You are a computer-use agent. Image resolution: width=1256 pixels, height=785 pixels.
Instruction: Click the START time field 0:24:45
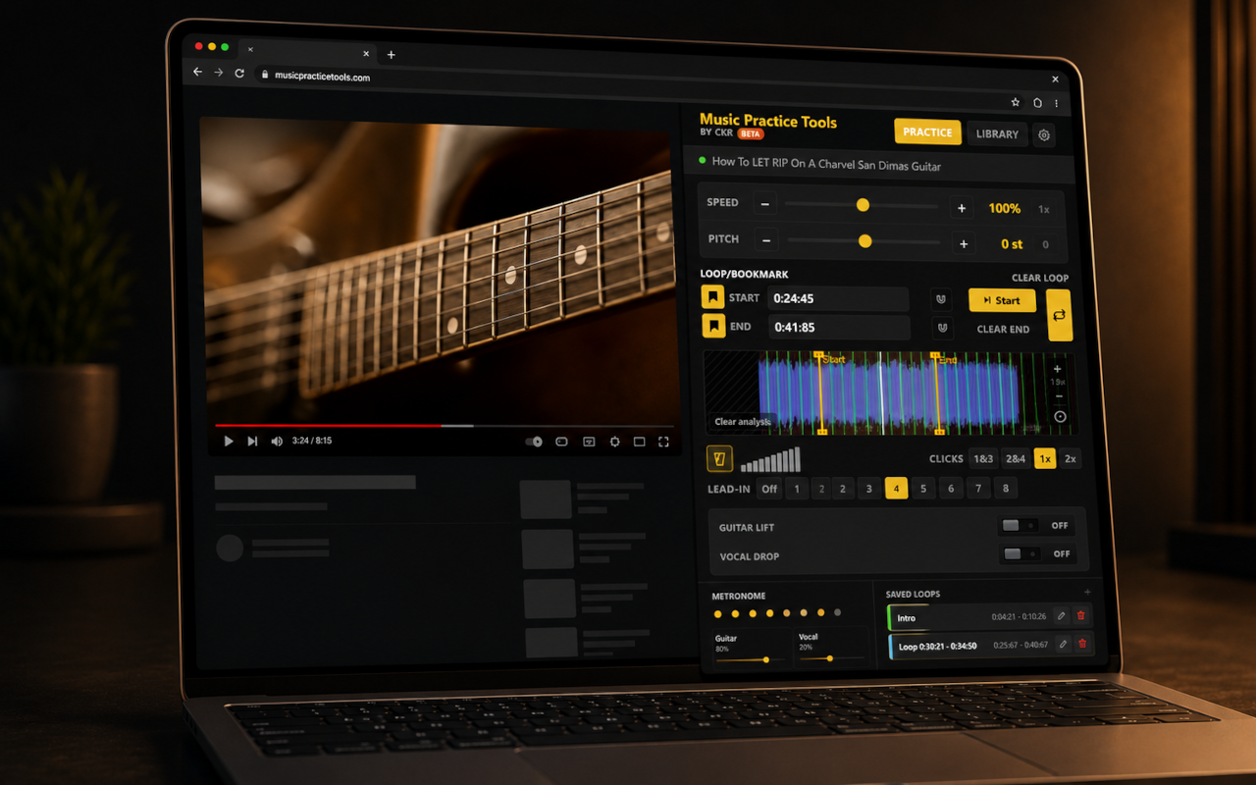pyautogui.click(x=837, y=299)
